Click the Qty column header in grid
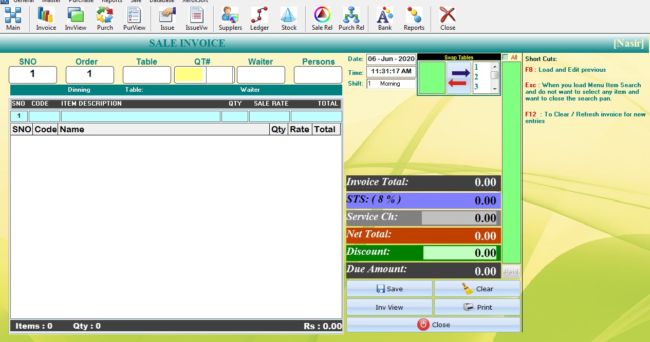 pyautogui.click(x=278, y=129)
